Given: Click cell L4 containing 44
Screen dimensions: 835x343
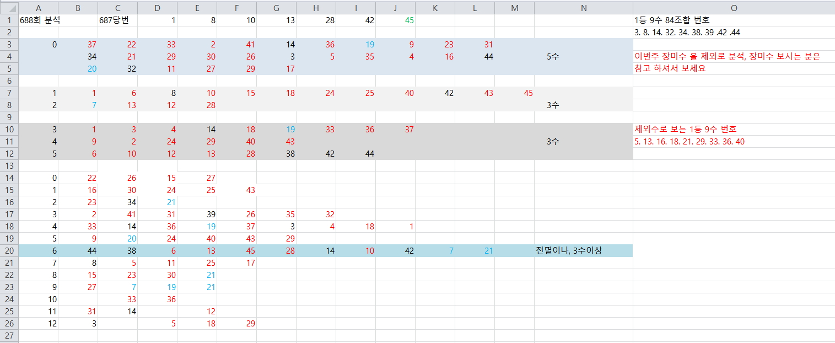Looking at the screenshot, I should 488,57.
